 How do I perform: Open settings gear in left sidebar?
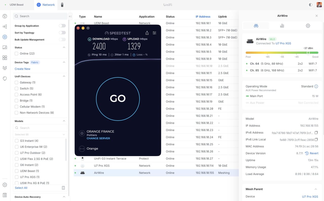pyautogui.click(x=5, y=185)
